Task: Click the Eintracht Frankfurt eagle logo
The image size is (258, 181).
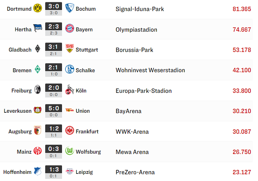Action: tap(69, 130)
